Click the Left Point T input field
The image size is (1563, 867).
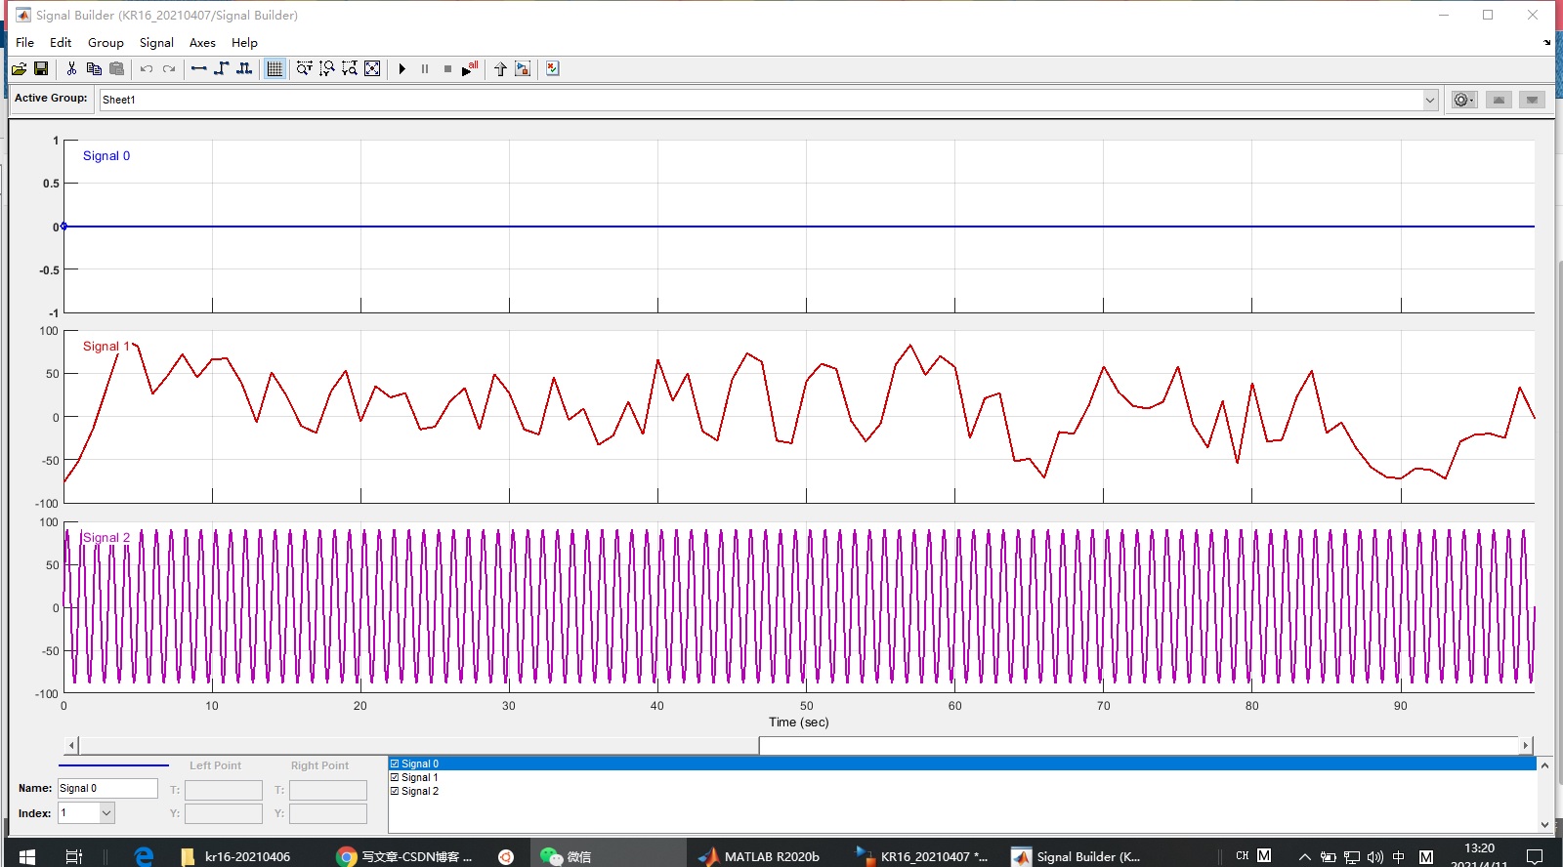[223, 790]
